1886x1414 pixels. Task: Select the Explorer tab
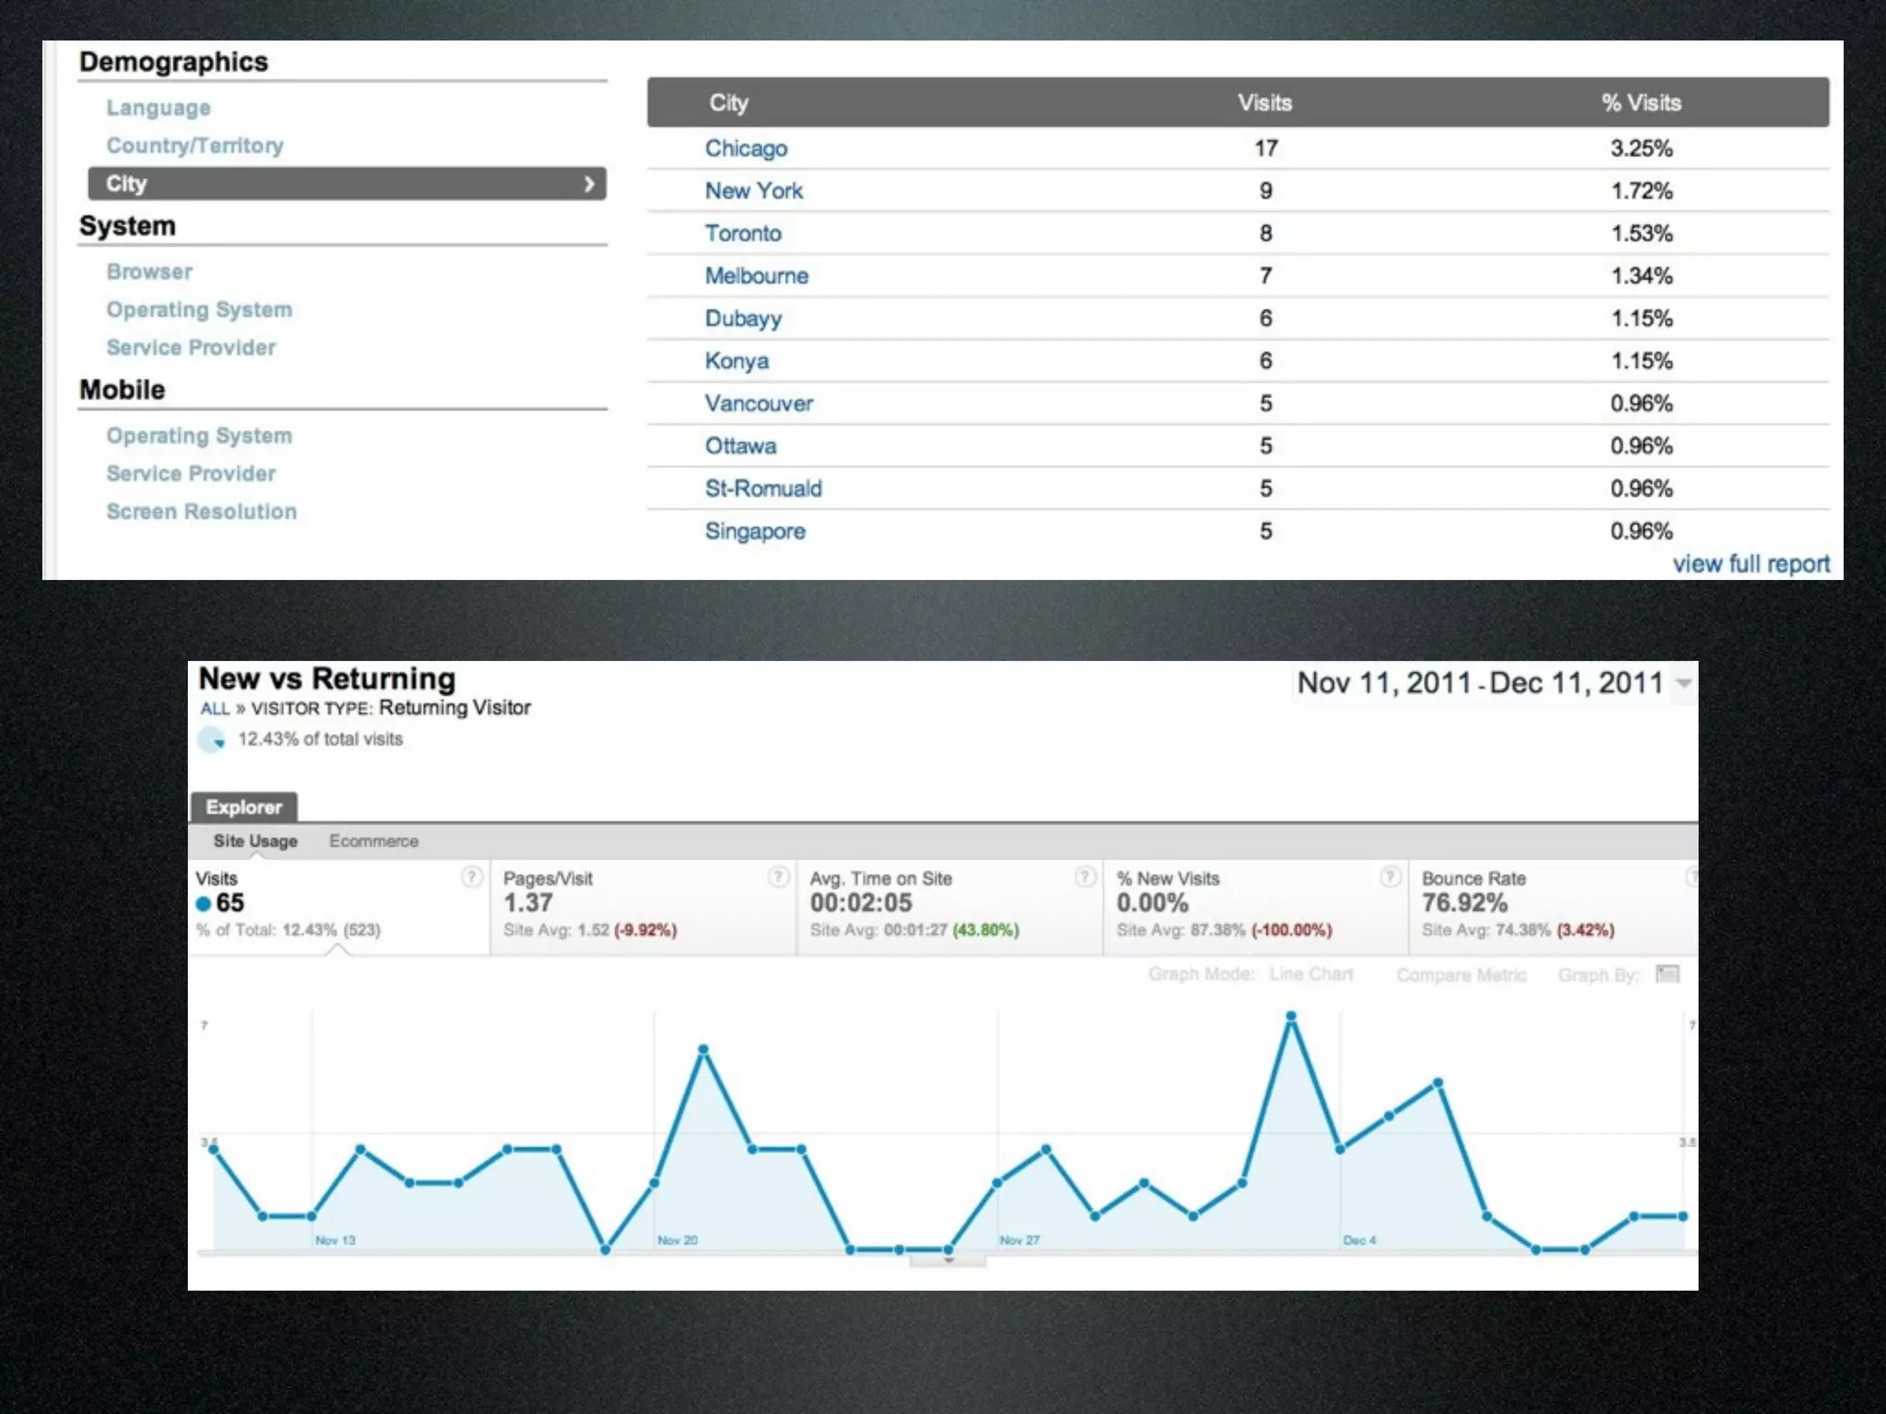[244, 807]
